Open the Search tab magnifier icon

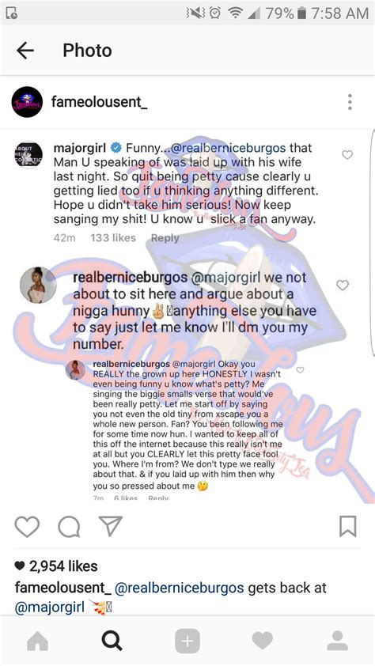pyautogui.click(x=112, y=641)
